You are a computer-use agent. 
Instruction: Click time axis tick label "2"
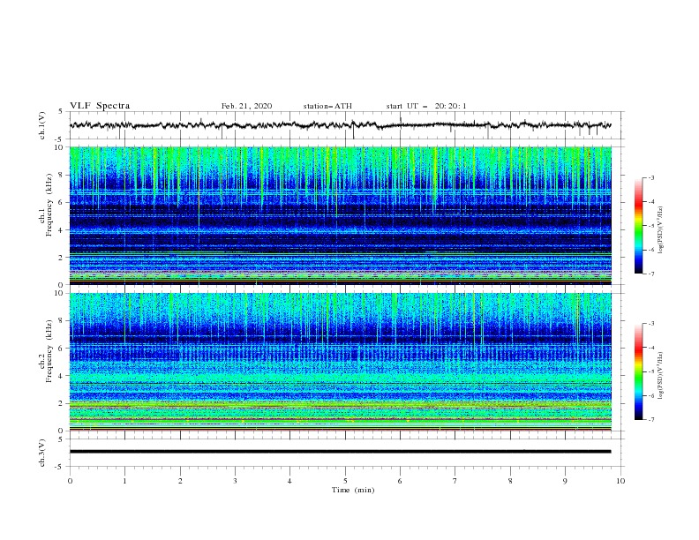(x=180, y=481)
